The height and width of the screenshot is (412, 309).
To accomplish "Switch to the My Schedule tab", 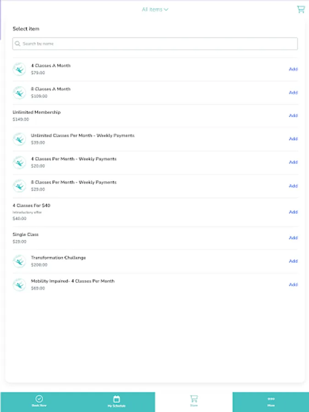I will coord(116,401).
